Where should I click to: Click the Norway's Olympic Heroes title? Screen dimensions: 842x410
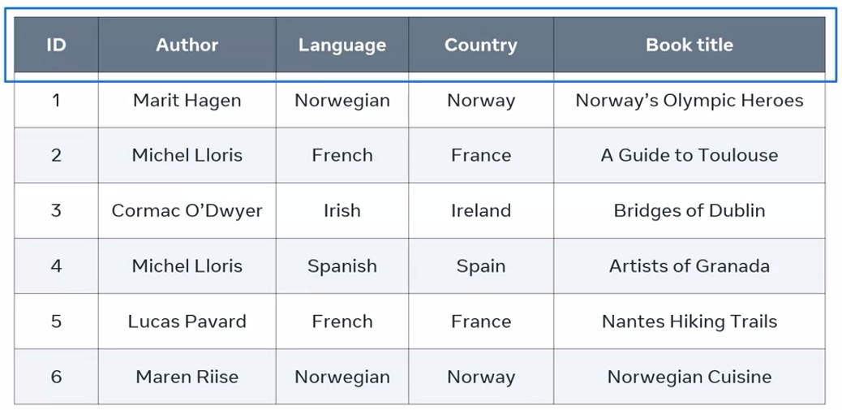tap(689, 101)
